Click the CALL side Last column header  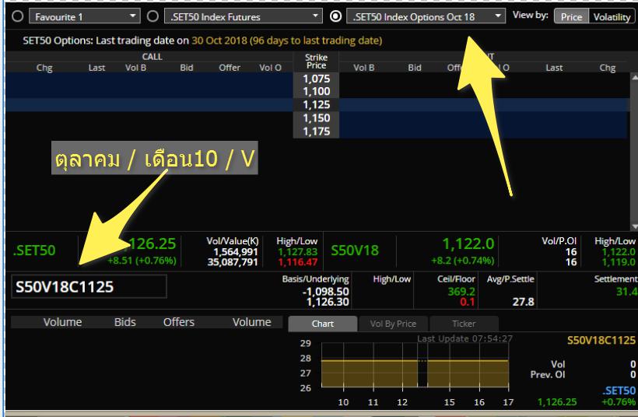coord(96,68)
